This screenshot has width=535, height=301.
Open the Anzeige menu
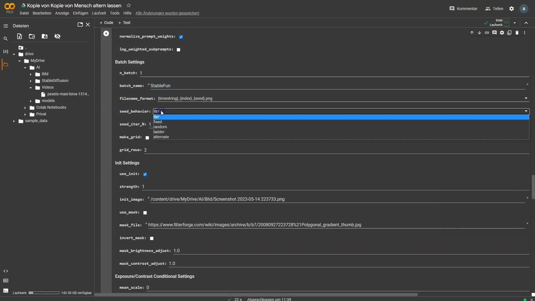click(62, 13)
